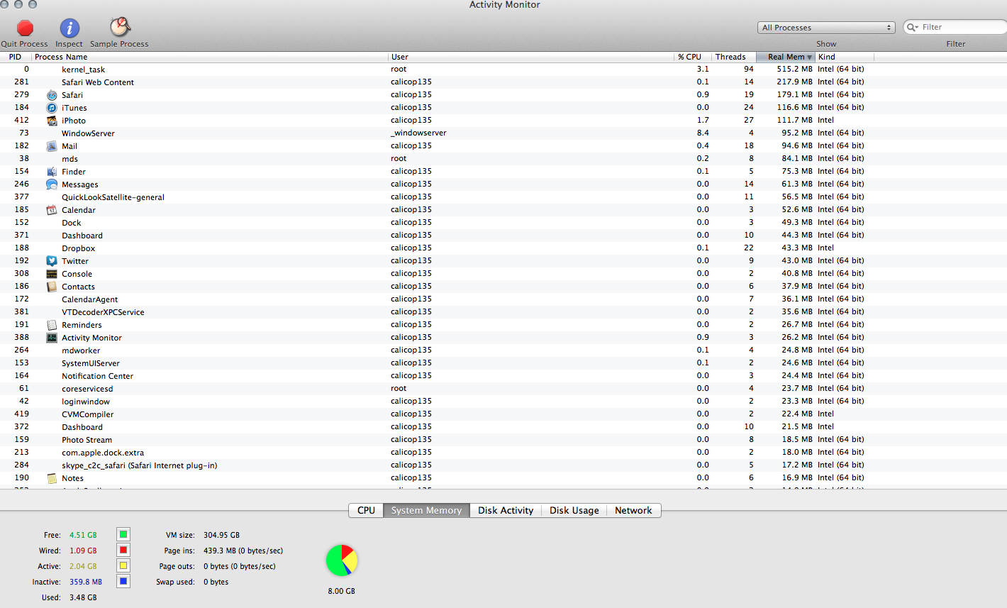Select the VTDecoderXPCService process

pyautogui.click(x=504, y=311)
